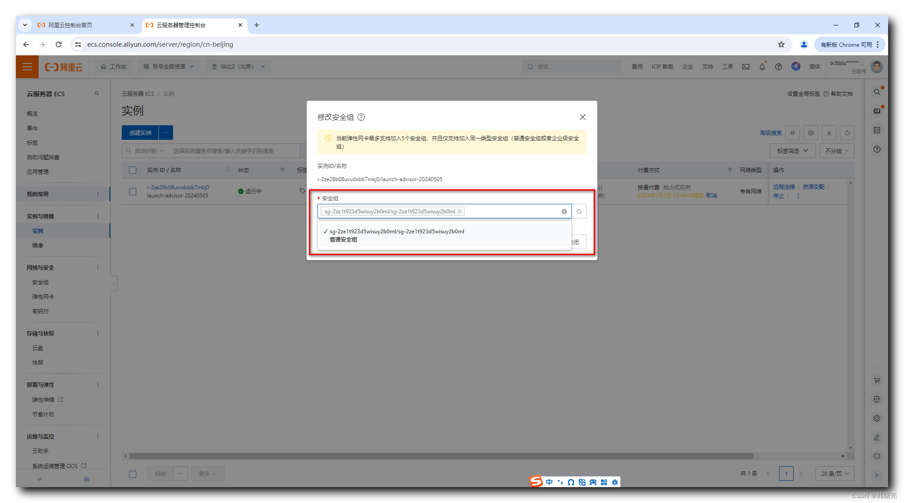904x503 pixels.
Task: Tick the checkbox for instance launch-advisor-20240505
Action: pyautogui.click(x=133, y=192)
